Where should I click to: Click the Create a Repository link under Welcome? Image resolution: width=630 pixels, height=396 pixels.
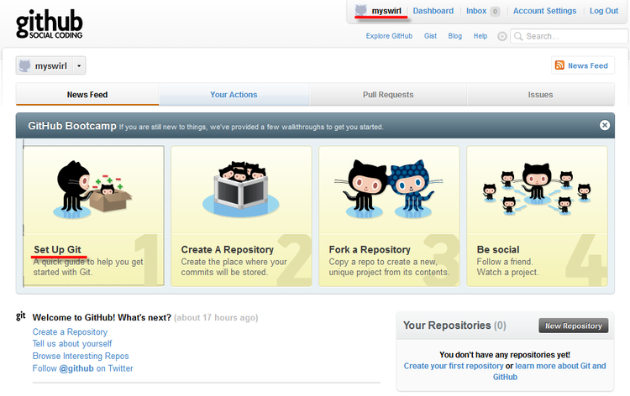click(x=70, y=331)
